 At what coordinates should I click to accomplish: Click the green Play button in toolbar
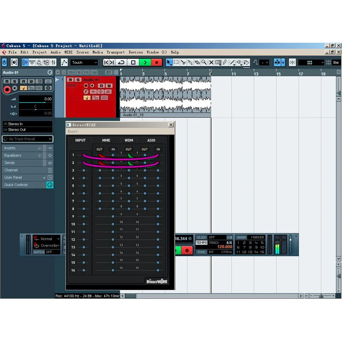tap(145, 62)
